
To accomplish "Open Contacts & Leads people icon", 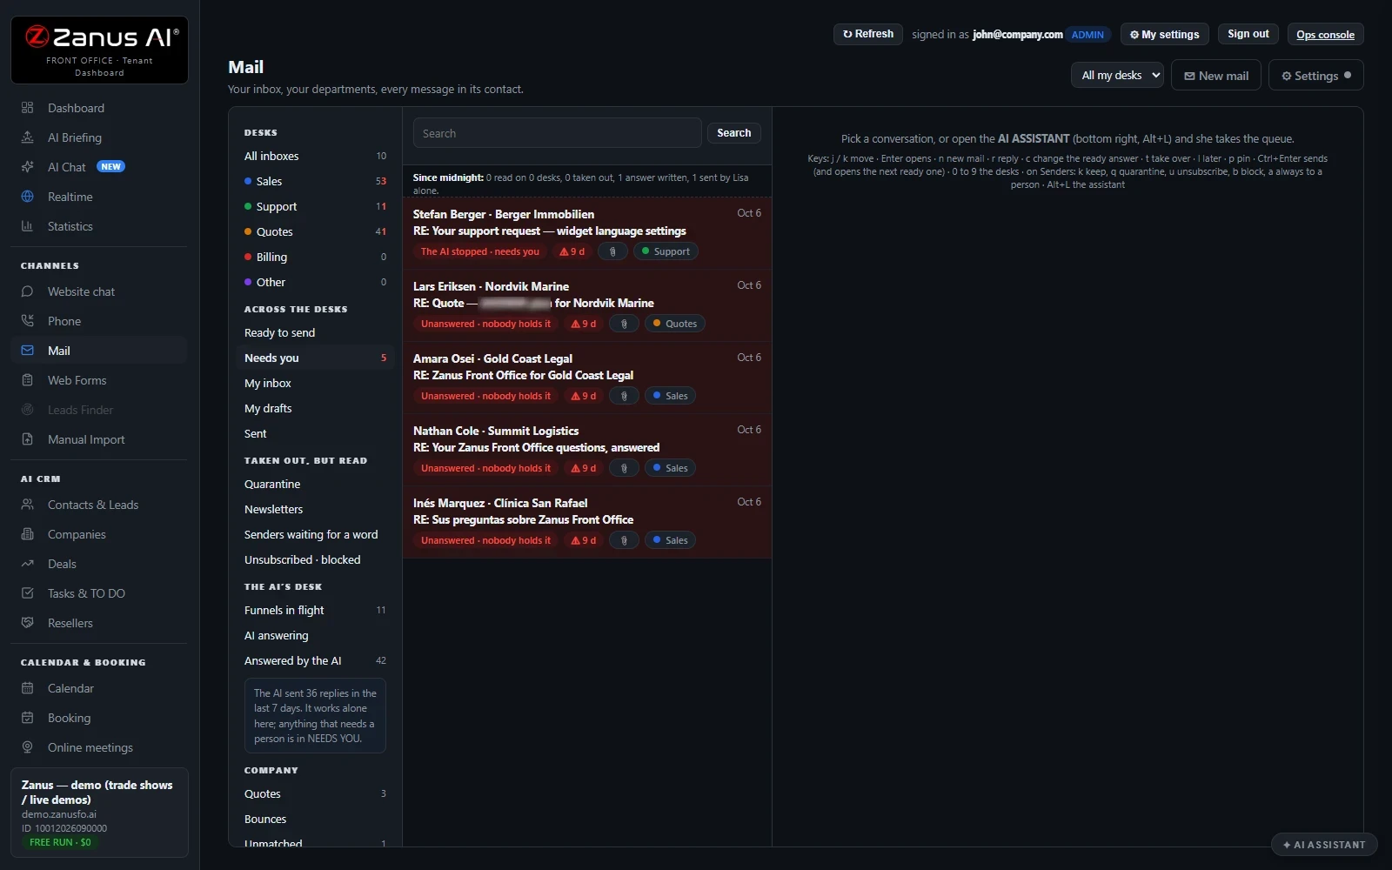I will click(27, 505).
